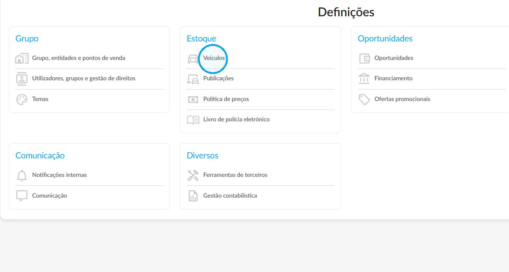This screenshot has width=509, height=272.
Task: Open Livro de polícia eletrónico
Action: pos(236,120)
